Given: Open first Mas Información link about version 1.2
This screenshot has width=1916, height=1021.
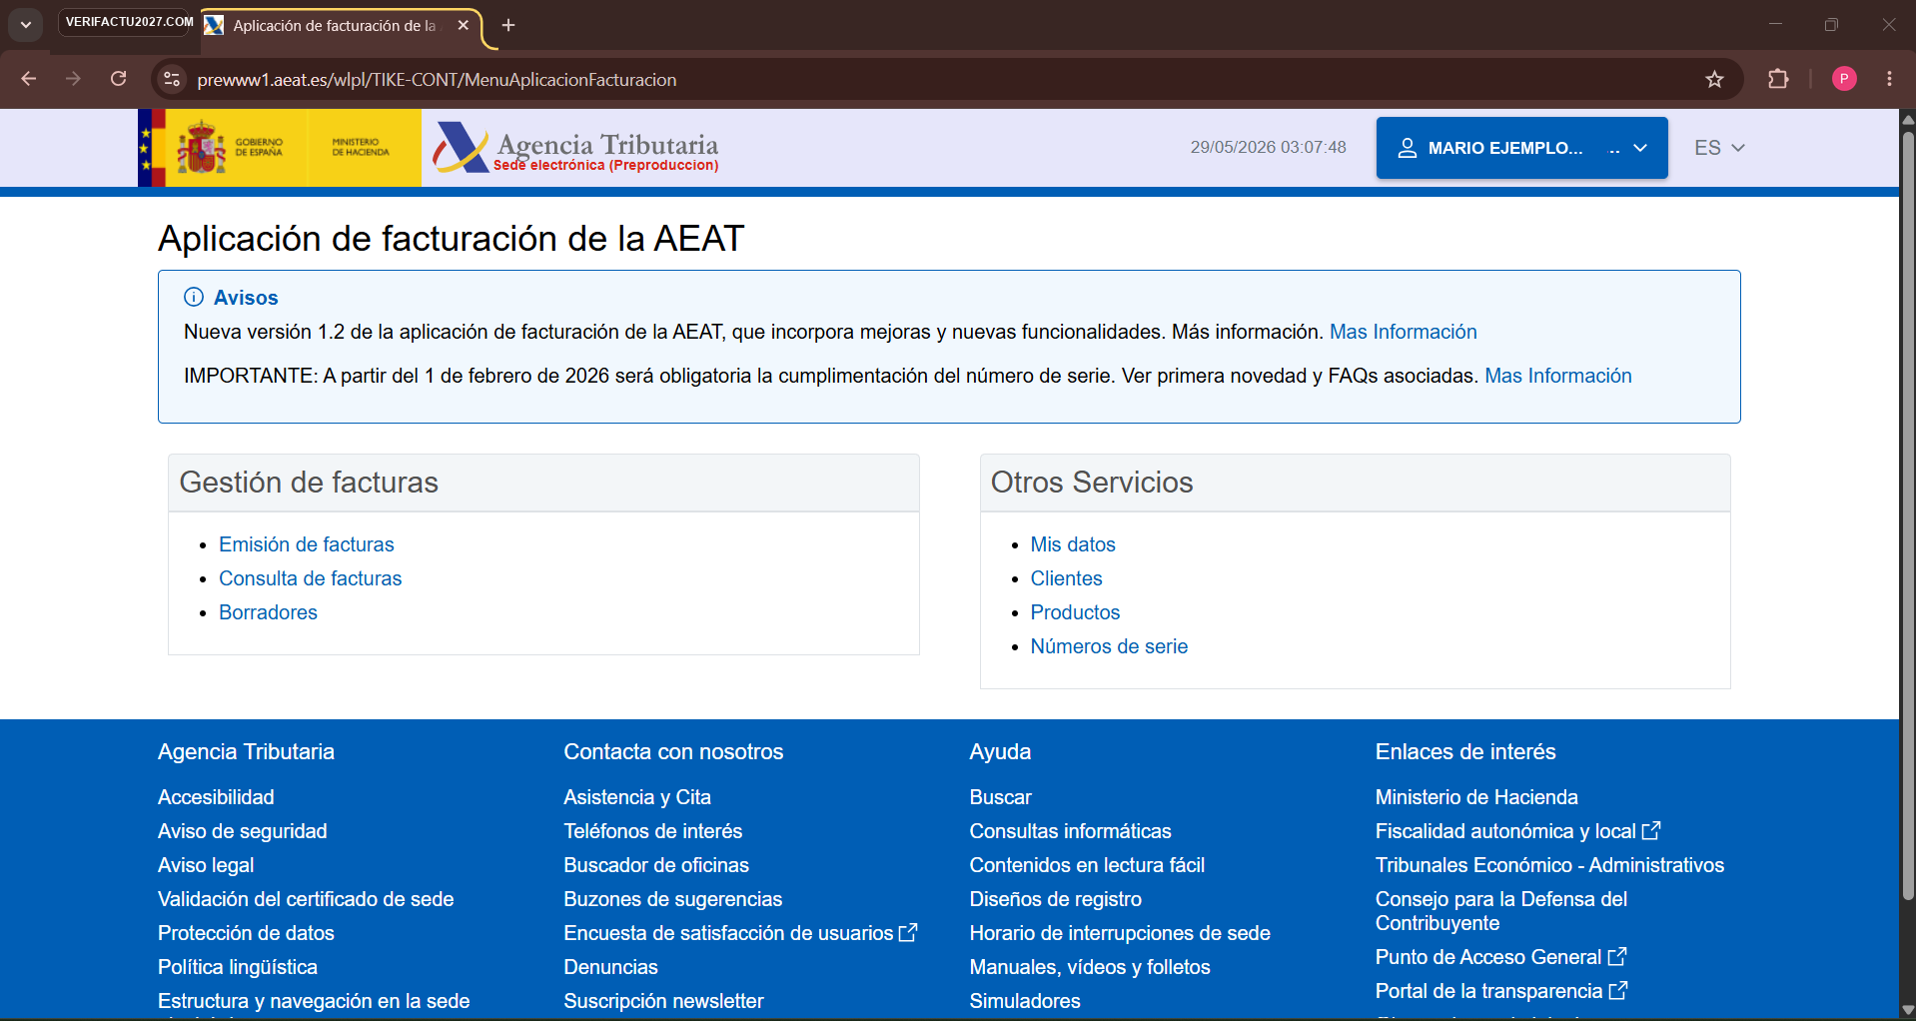Looking at the screenshot, I should [1403, 332].
